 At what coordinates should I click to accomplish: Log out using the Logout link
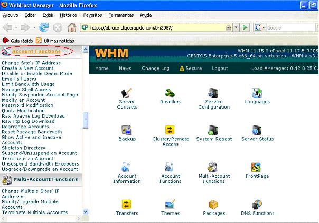point(220,68)
